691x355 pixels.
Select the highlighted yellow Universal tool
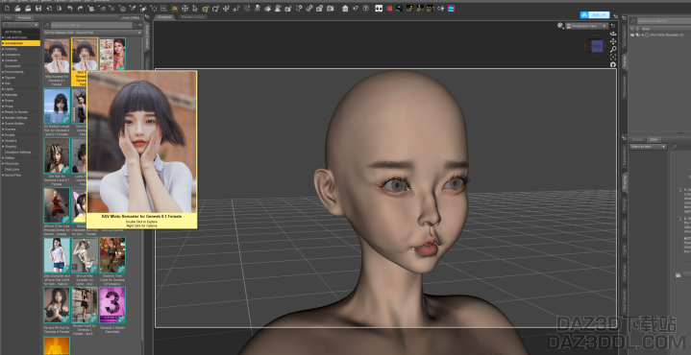pos(206,9)
